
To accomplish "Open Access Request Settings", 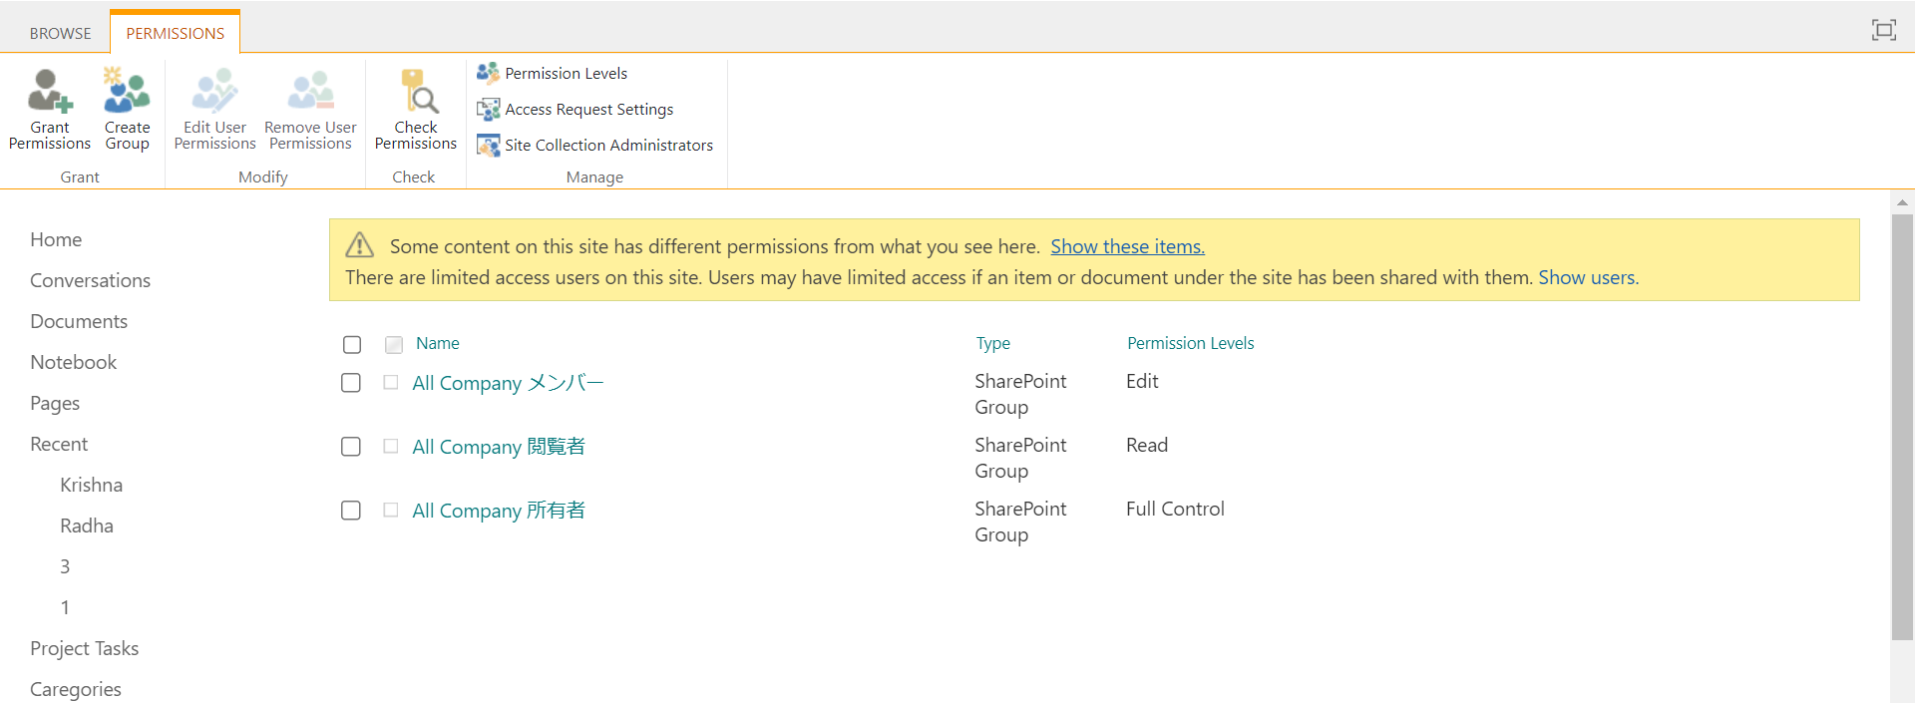I will point(575,109).
